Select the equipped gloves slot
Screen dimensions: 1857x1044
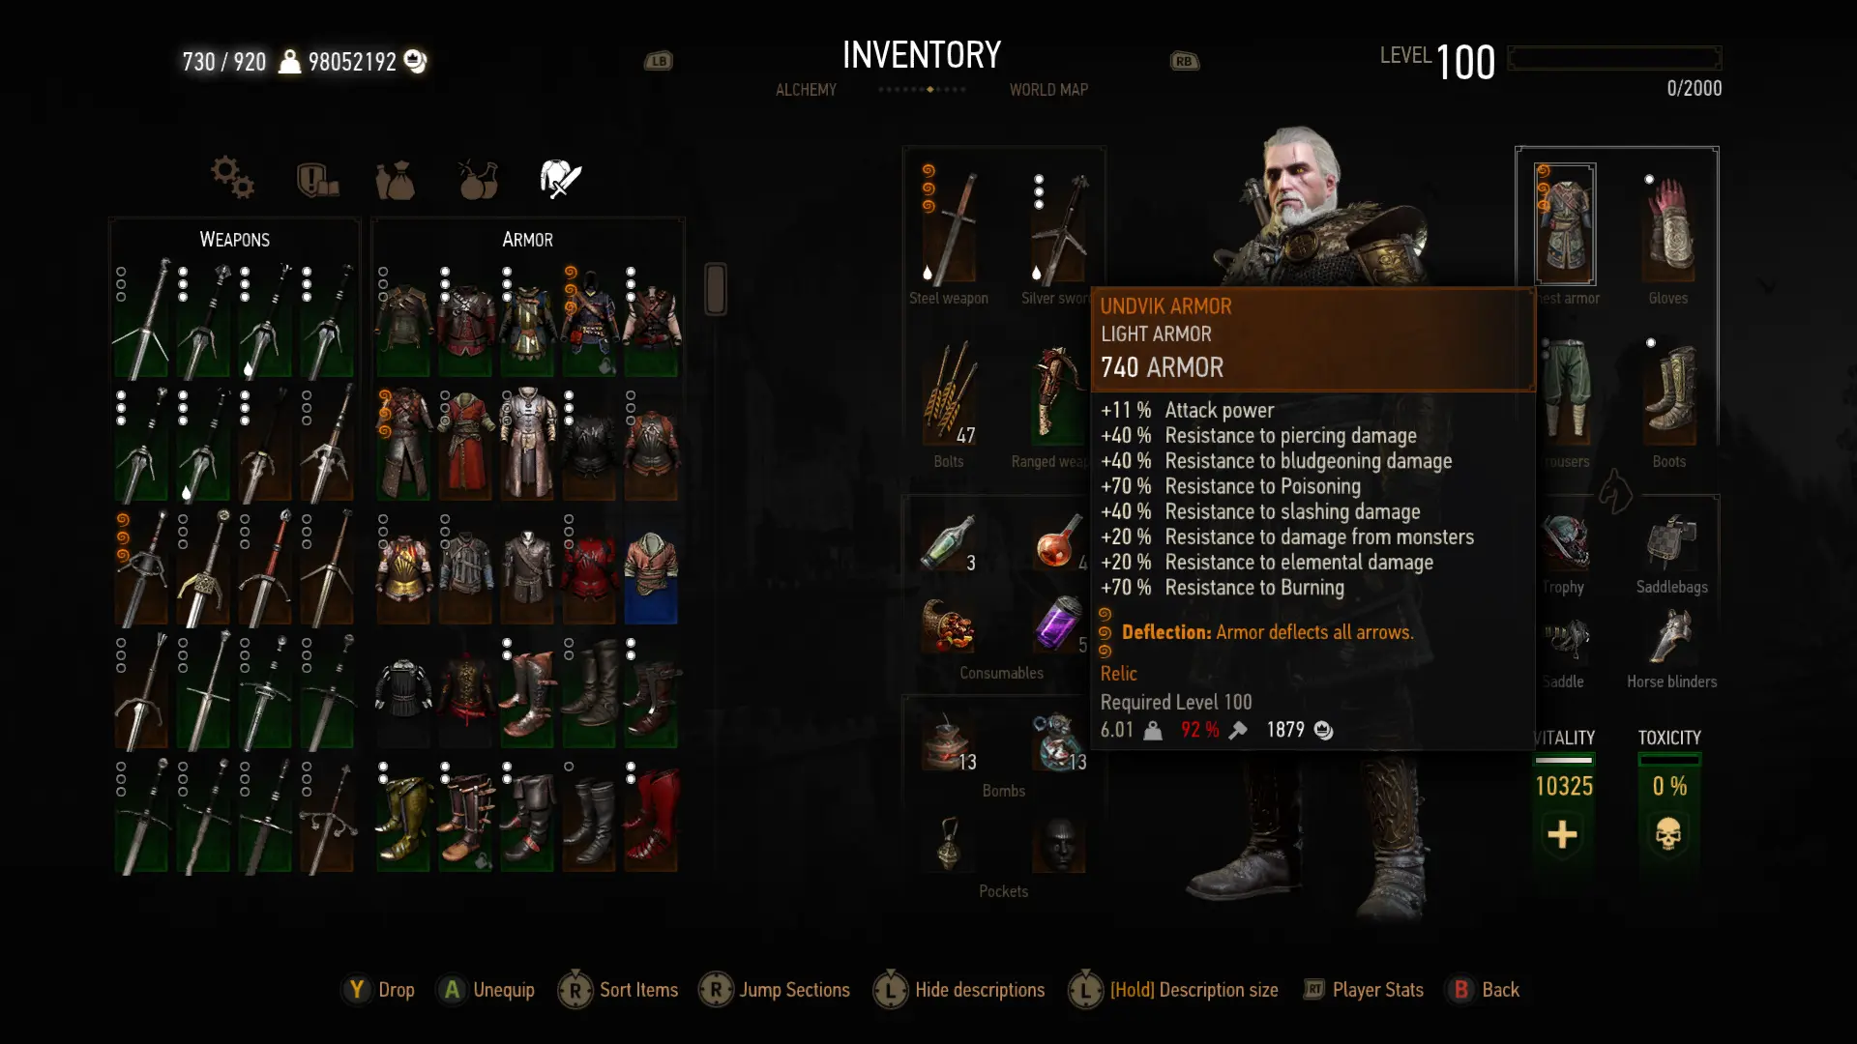(1668, 224)
